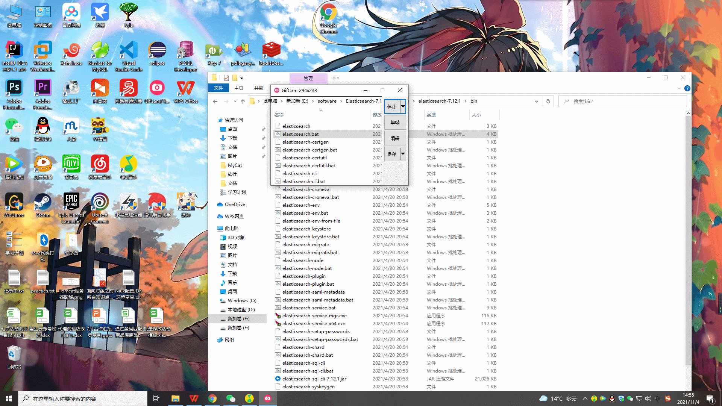Open Chrome from the taskbar
The height and width of the screenshot is (406, 722).
[212, 398]
